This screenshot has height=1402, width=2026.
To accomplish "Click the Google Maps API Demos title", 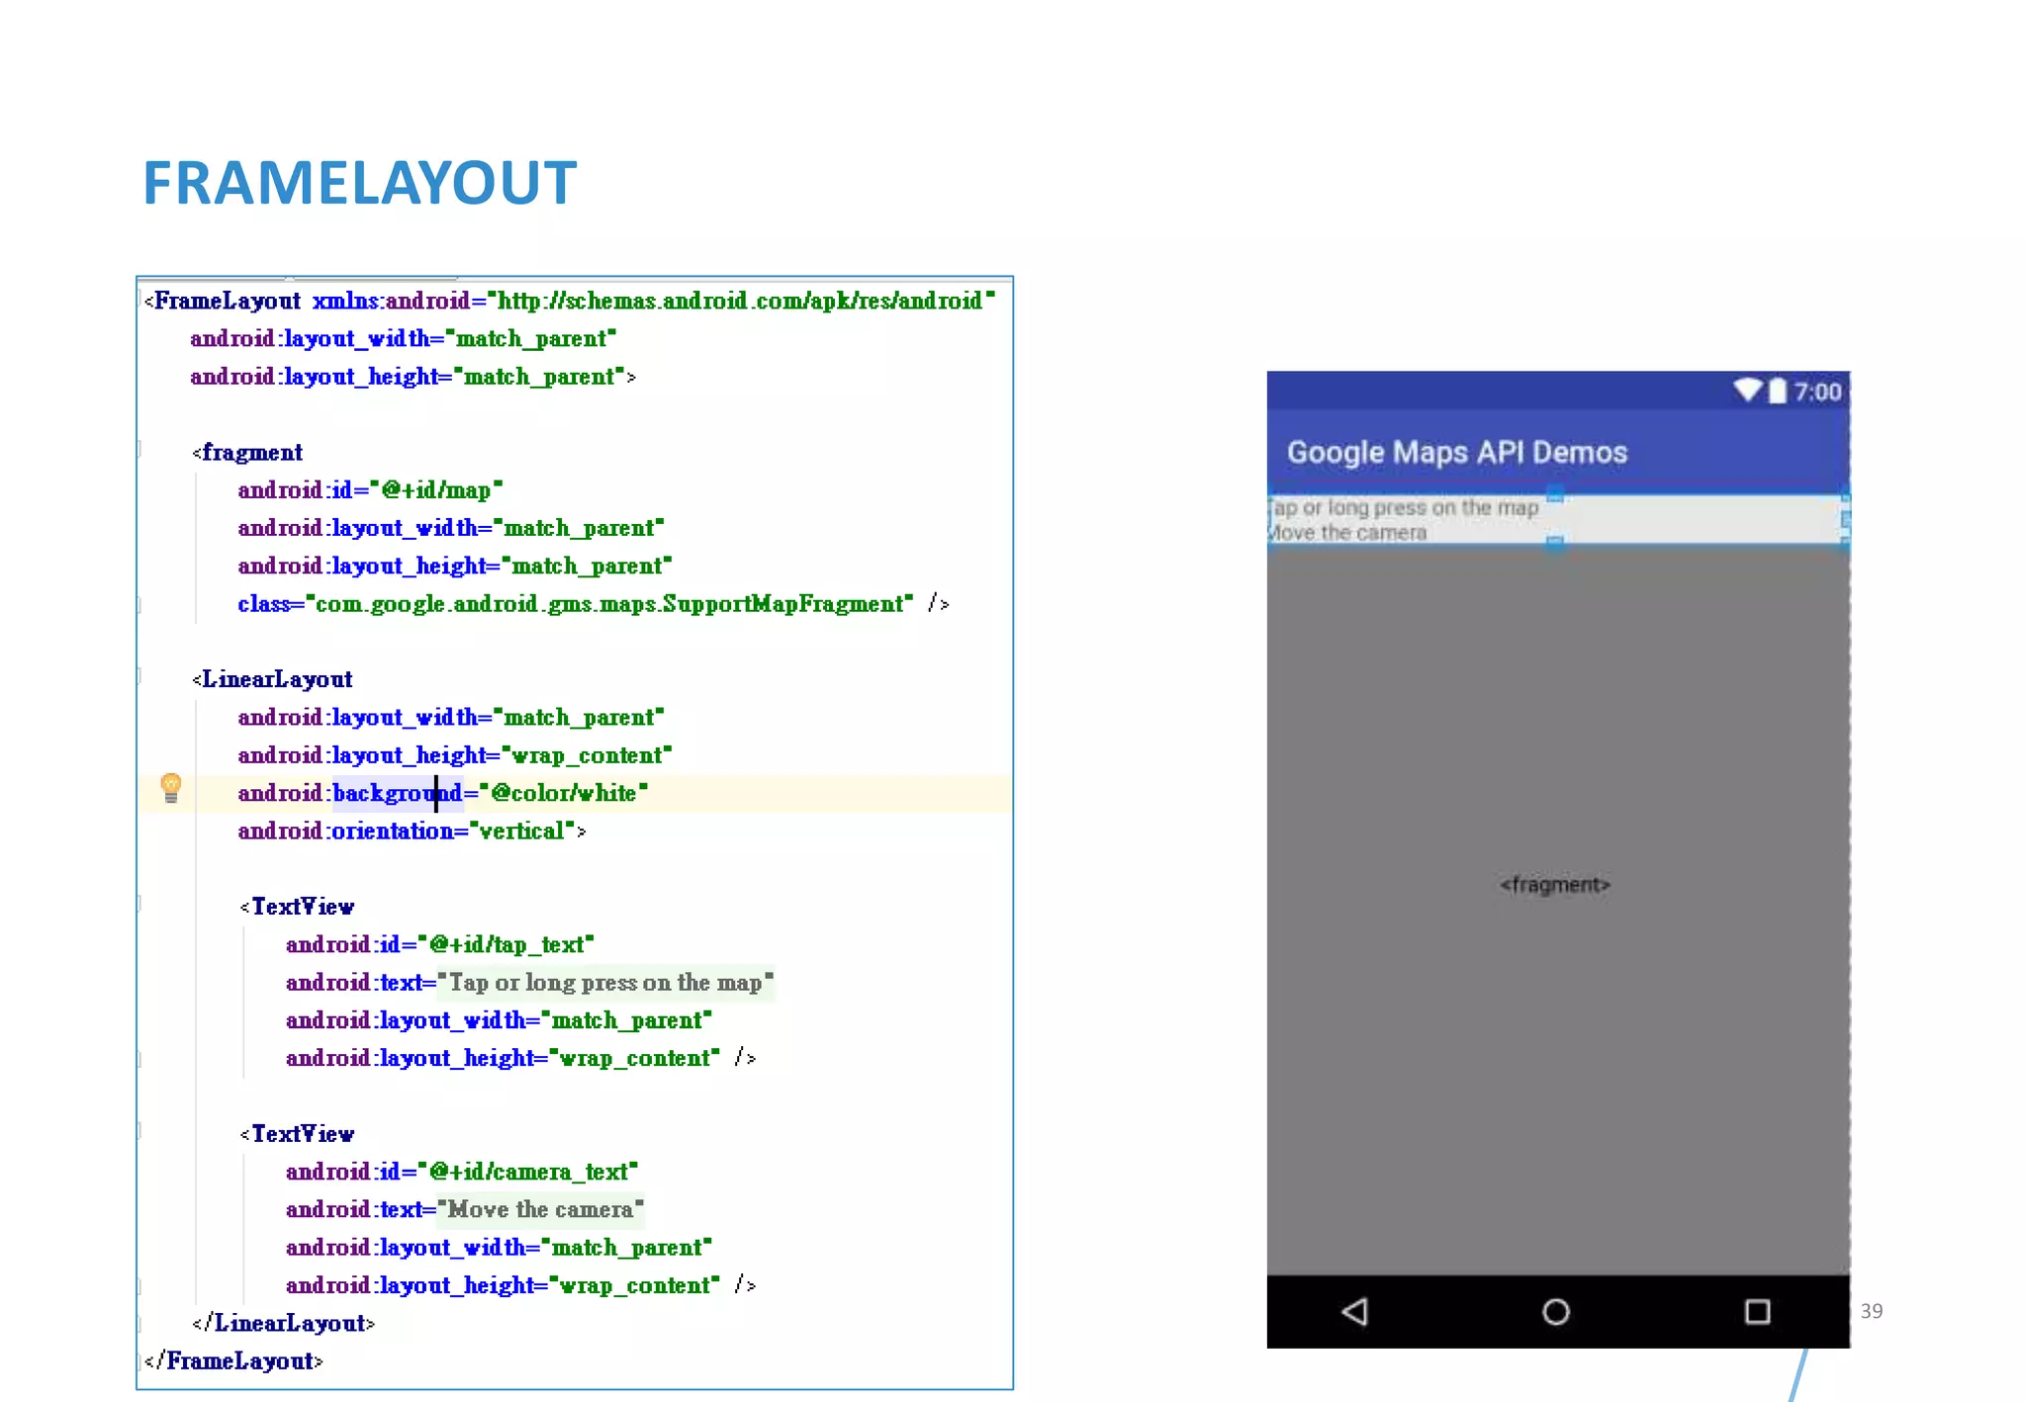I will [1456, 453].
